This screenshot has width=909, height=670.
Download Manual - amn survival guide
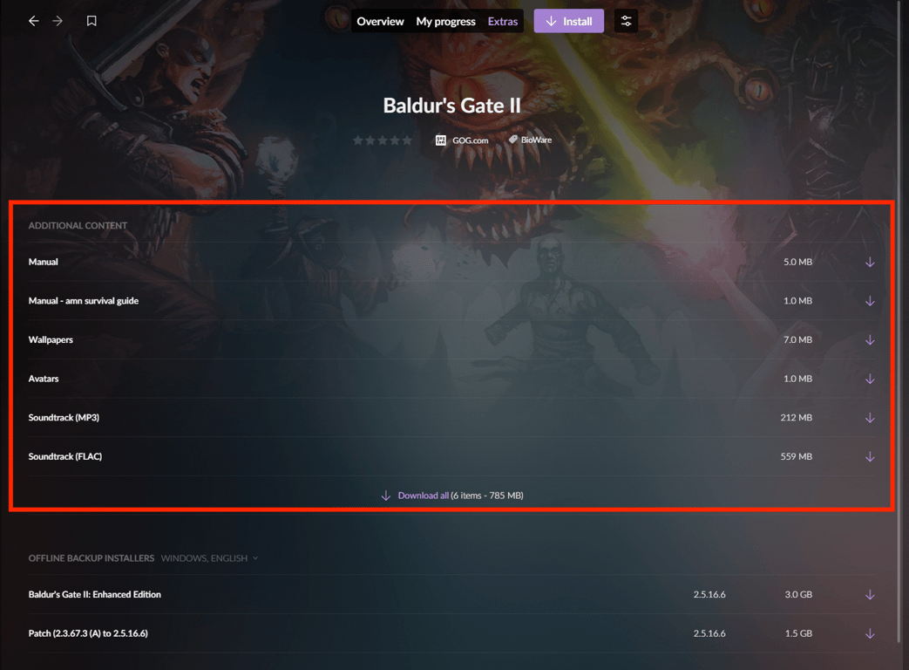coord(870,301)
